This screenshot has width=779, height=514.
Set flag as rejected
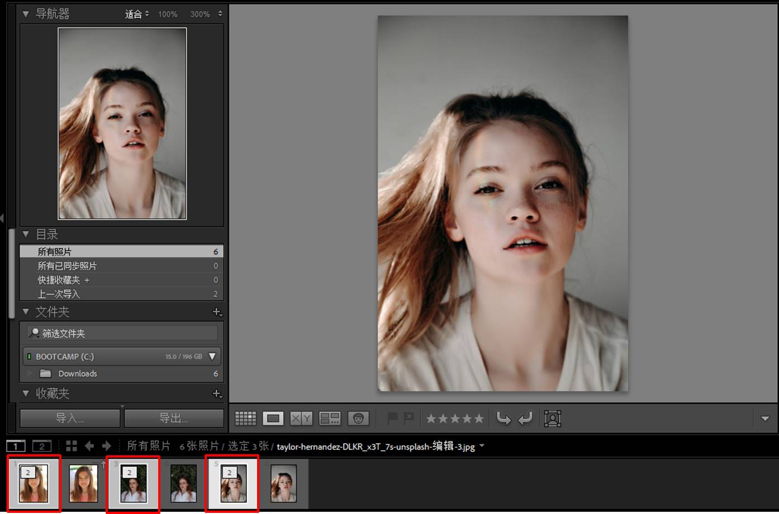[x=409, y=418]
